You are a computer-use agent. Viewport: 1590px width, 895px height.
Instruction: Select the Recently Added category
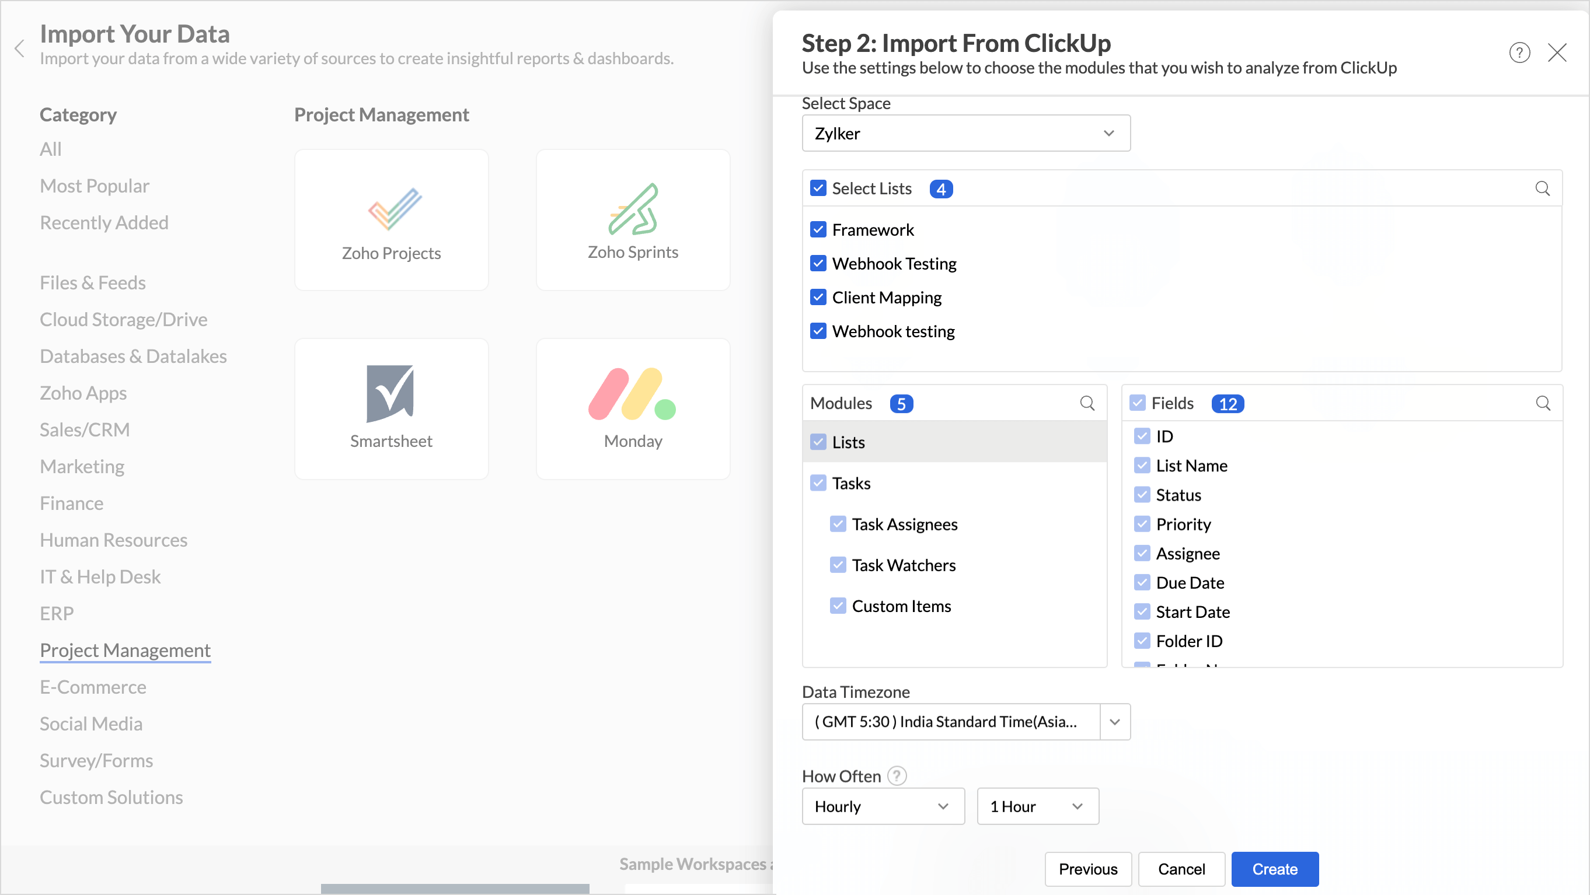click(104, 223)
